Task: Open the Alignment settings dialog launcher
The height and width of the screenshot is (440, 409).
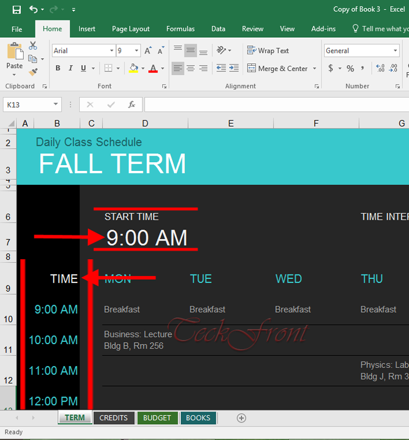Action: click(317, 87)
